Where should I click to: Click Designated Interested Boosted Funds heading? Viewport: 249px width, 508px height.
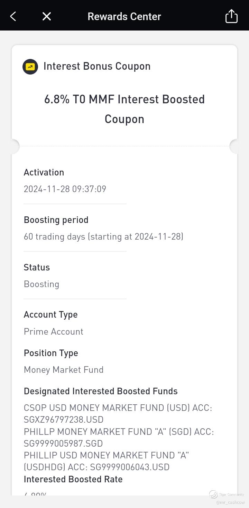tap(101, 391)
